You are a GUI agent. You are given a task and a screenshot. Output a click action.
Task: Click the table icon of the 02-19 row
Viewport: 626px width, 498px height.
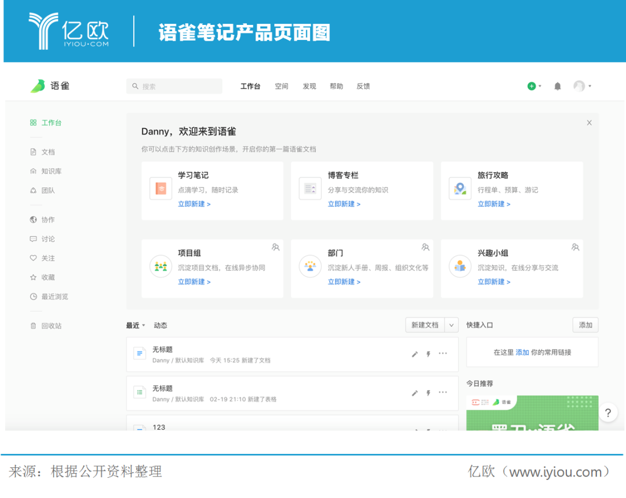139,392
